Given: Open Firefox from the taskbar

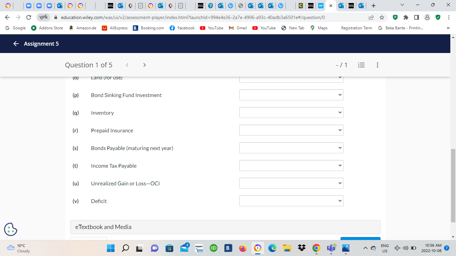Looking at the screenshot, I should pos(243,248).
